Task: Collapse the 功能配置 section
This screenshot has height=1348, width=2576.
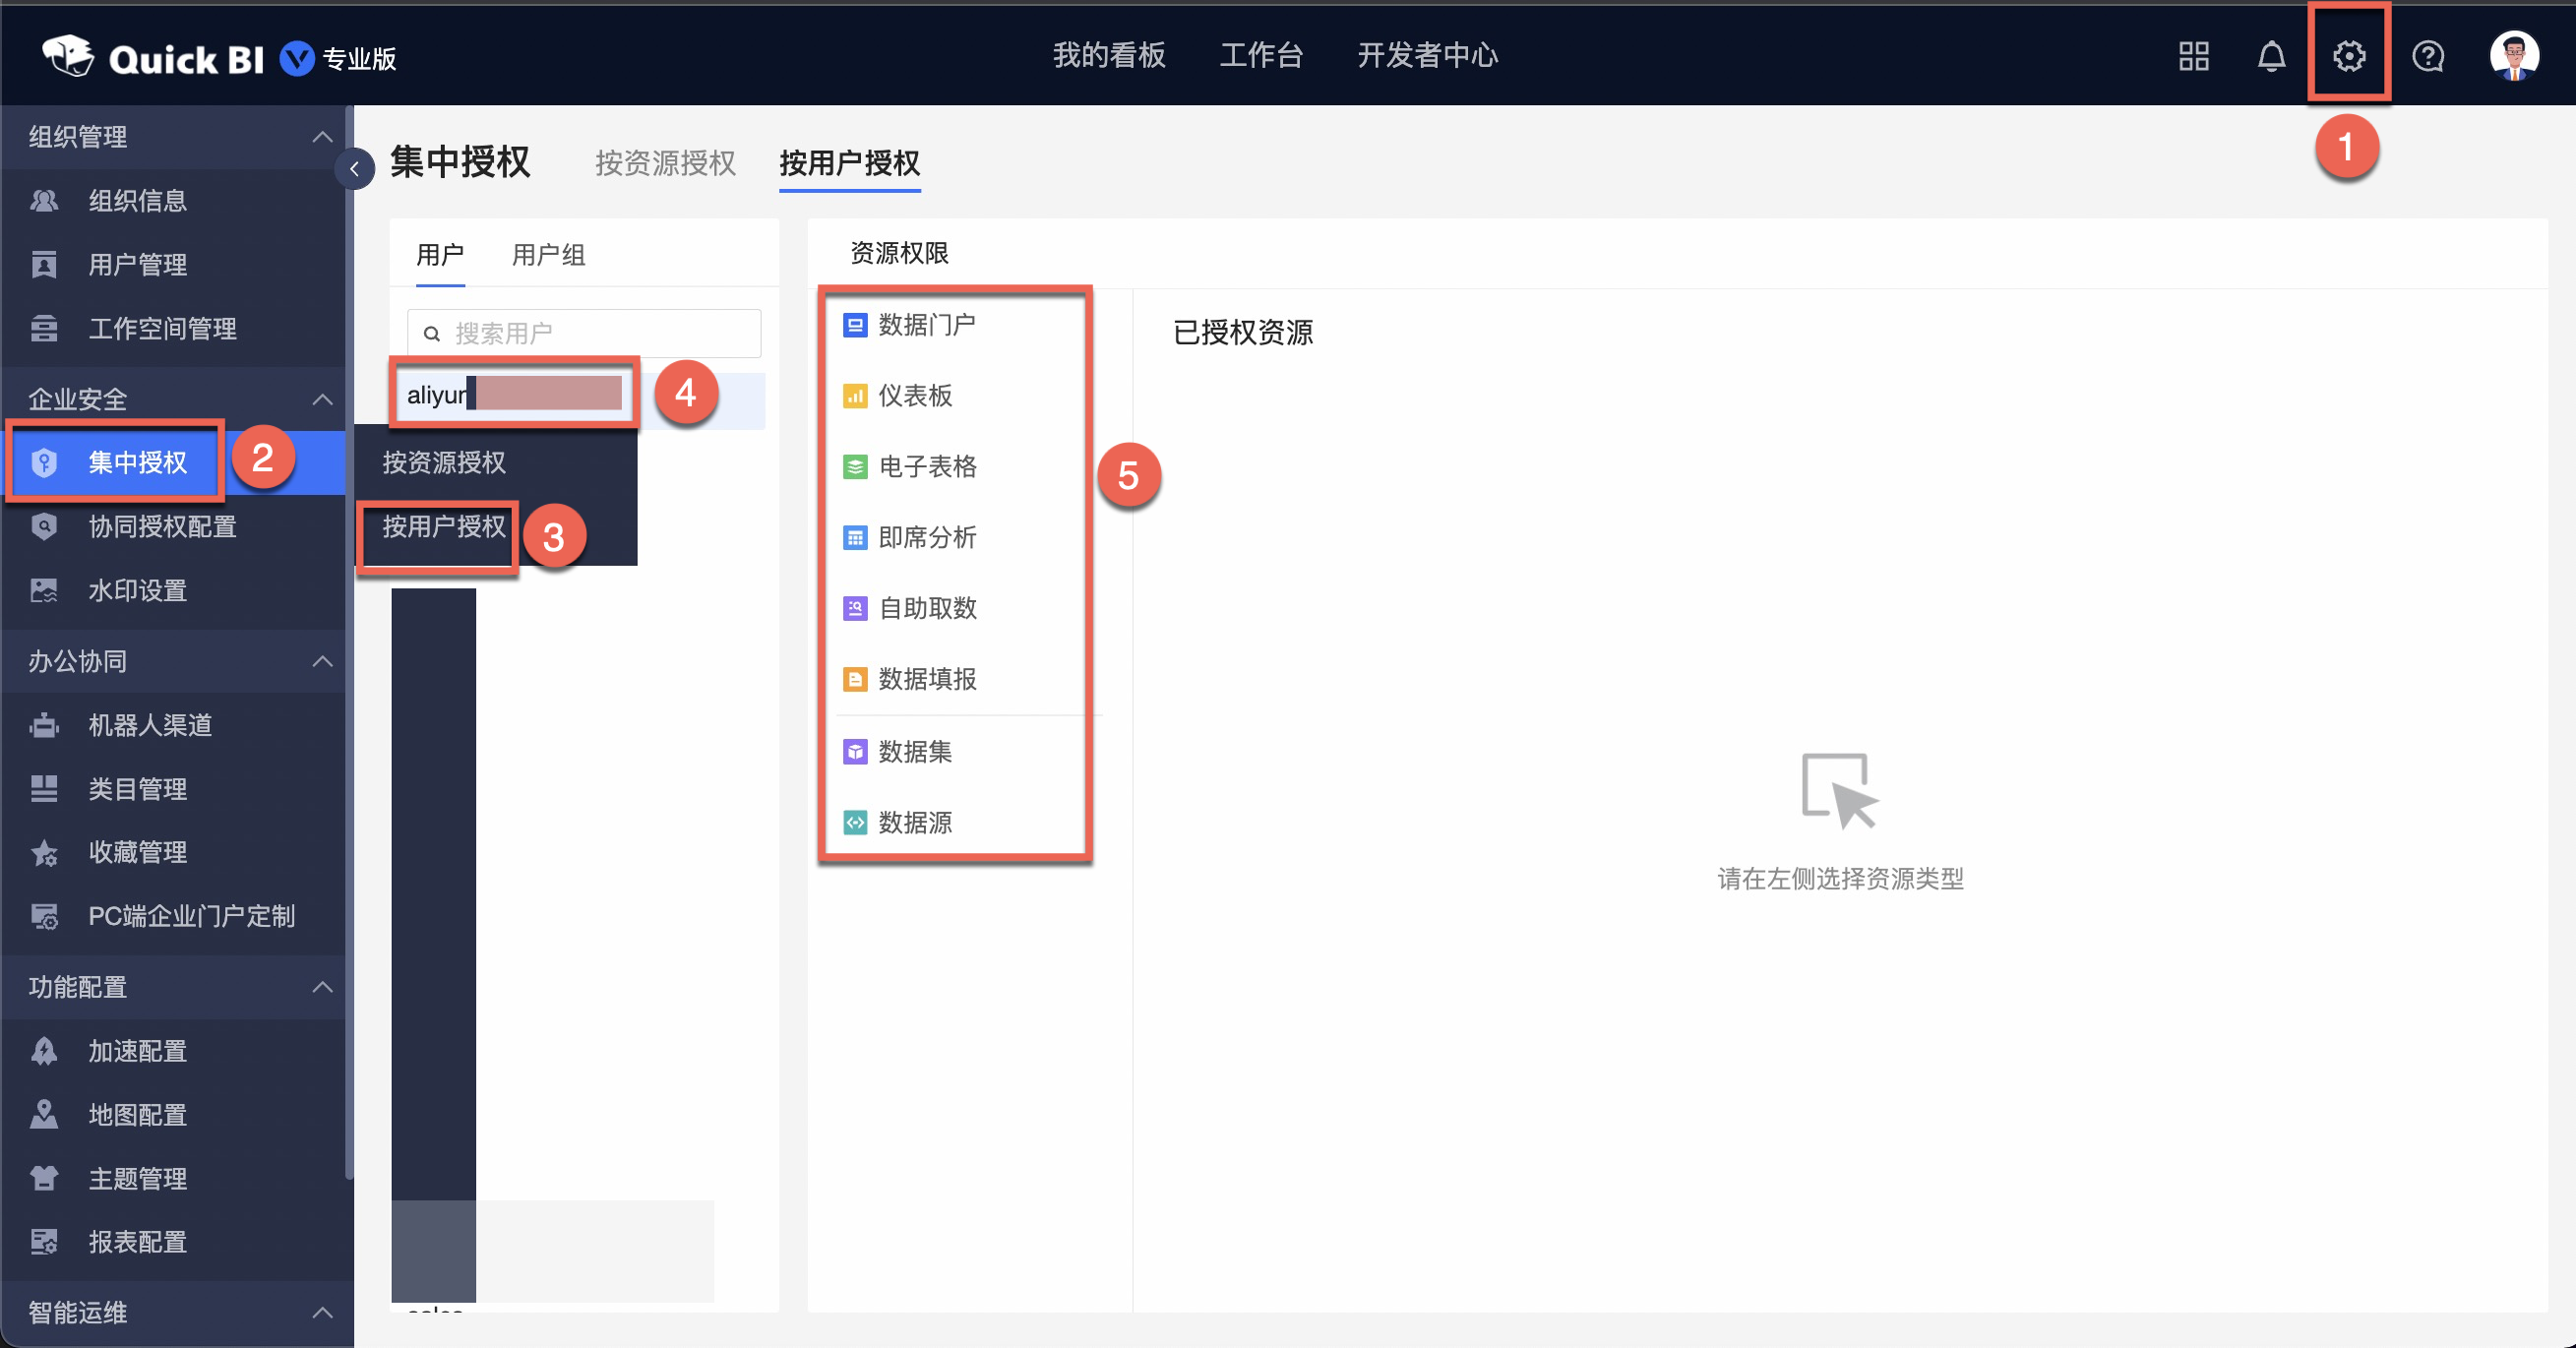Action: 322,987
